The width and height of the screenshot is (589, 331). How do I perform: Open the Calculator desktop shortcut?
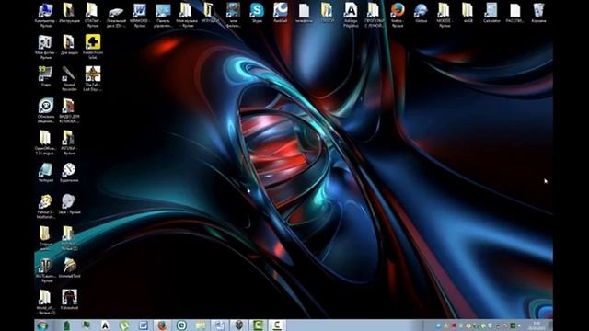click(x=491, y=13)
